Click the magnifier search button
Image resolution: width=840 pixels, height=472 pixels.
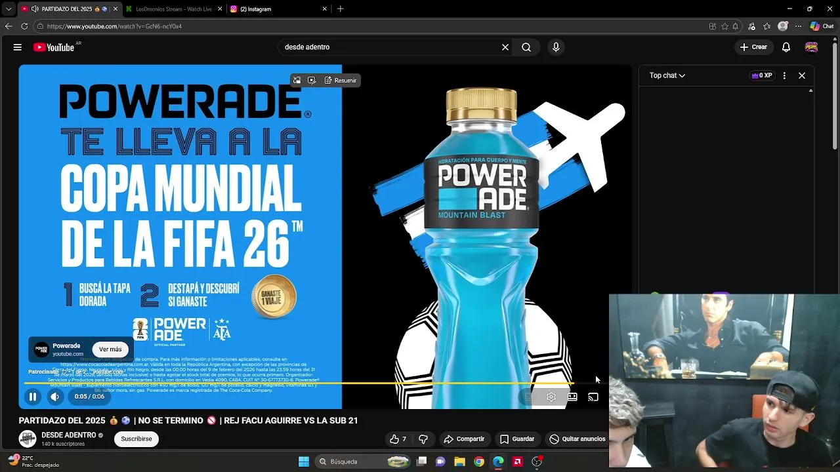(x=526, y=47)
